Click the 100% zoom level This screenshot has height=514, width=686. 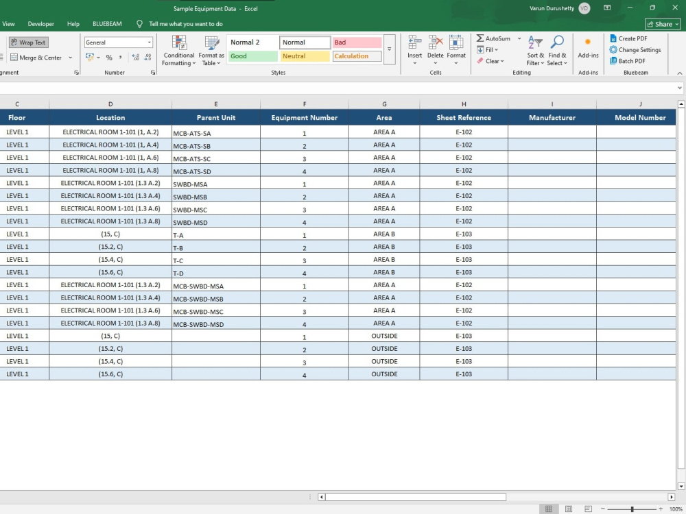click(676, 509)
